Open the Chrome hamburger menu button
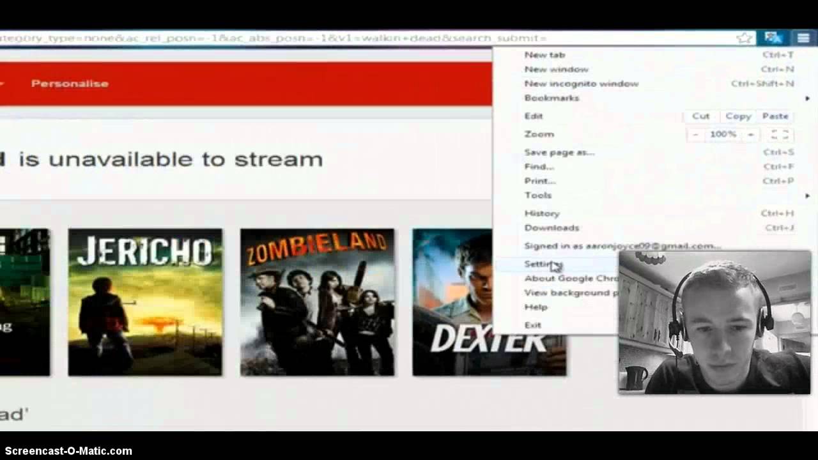Image resolution: width=818 pixels, height=460 pixels. coord(803,38)
